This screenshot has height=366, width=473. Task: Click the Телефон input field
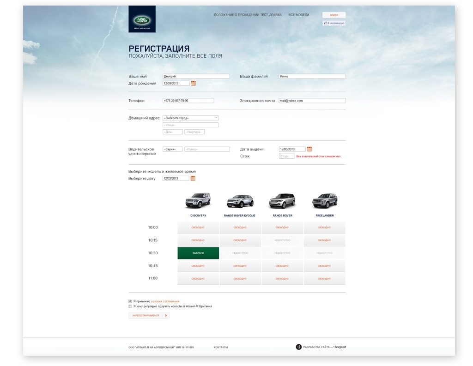(188, 101)
